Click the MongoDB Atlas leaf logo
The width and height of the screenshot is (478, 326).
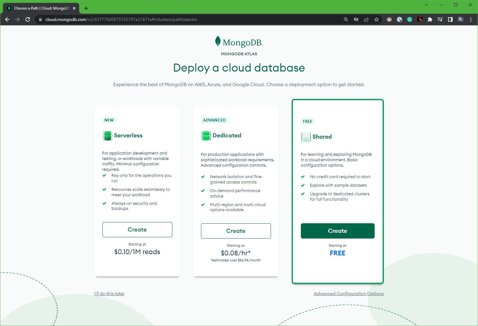coord(217,41)
